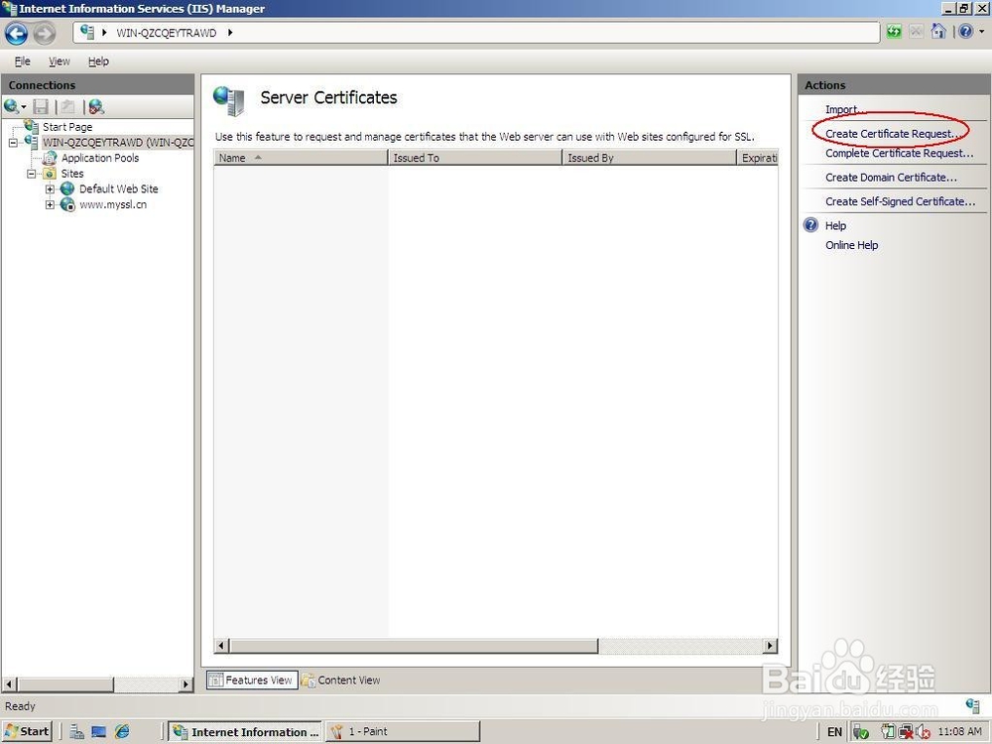Click Create Certificate Request link
Screen dimensions: 992x744
(x=890, y=133)
